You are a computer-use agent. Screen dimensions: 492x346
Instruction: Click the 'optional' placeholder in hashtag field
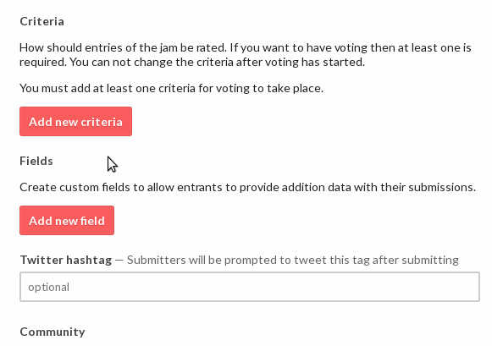tap(48, 287)
